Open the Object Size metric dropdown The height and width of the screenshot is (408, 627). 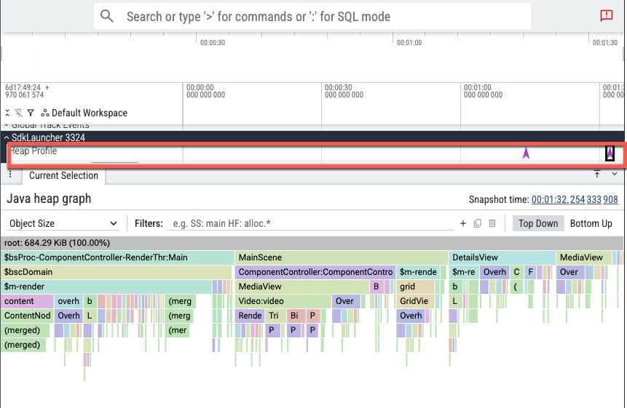(63, 223)
